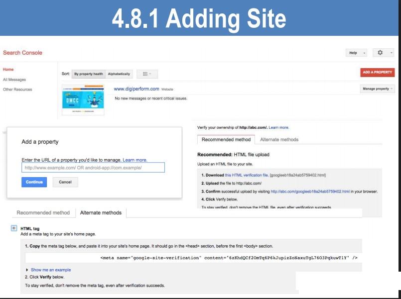This screenshot has width=401, height=299.
Task: Sort properties Alphabetically
Action: pyautogui.click(x=119, y=74)
